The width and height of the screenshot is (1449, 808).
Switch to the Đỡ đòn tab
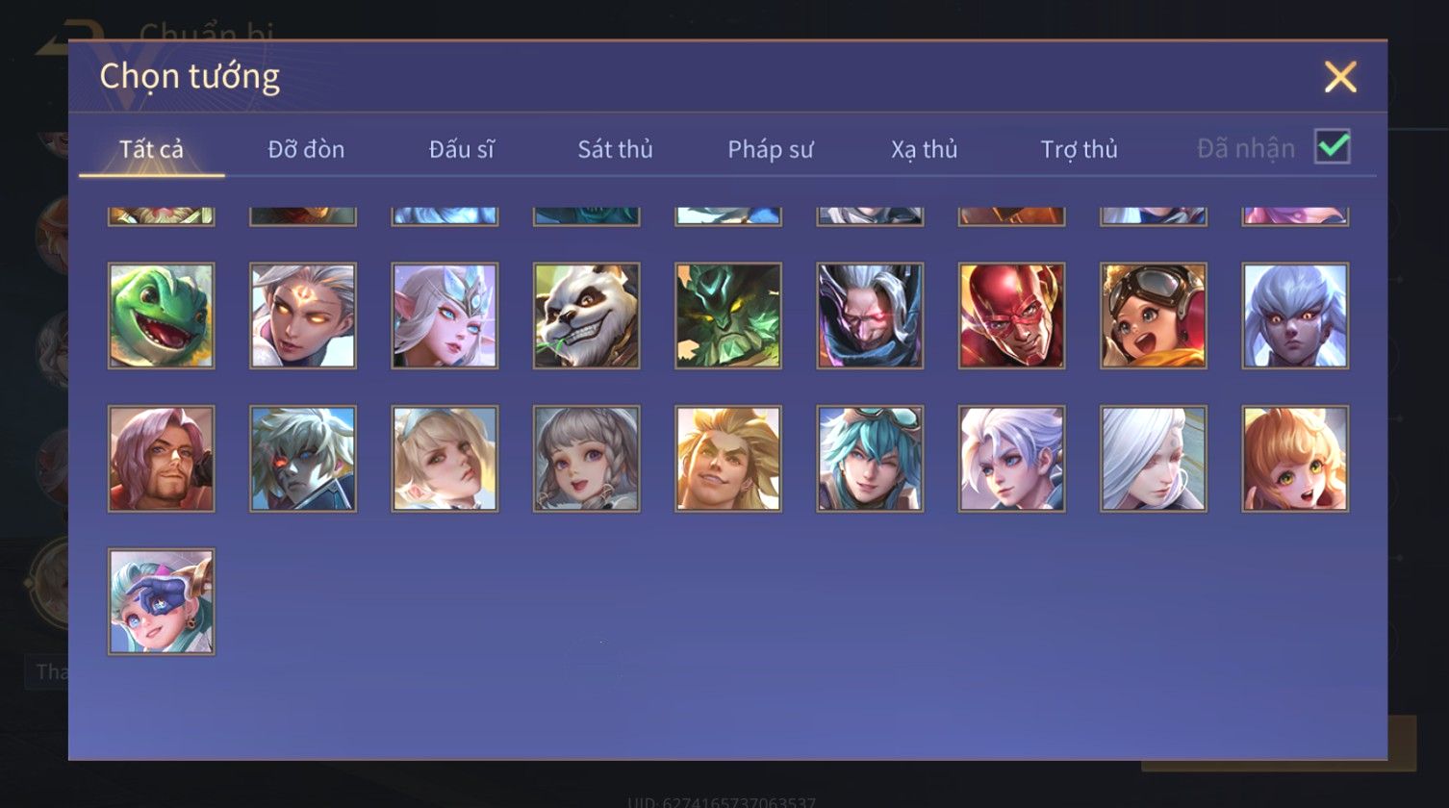pos(306,149)
